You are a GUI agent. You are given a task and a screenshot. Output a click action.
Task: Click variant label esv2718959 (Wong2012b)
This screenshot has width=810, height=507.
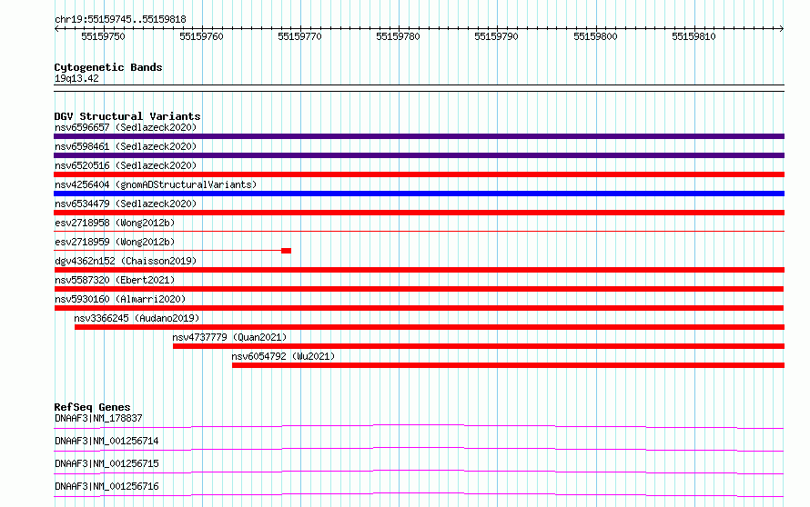pos(115,242)
